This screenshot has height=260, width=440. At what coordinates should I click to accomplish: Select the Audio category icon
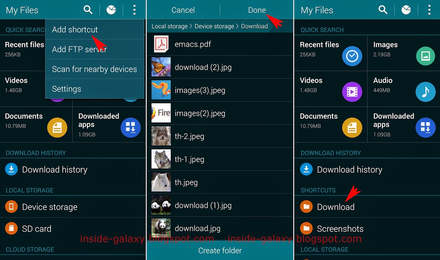(x=426, y=92)
